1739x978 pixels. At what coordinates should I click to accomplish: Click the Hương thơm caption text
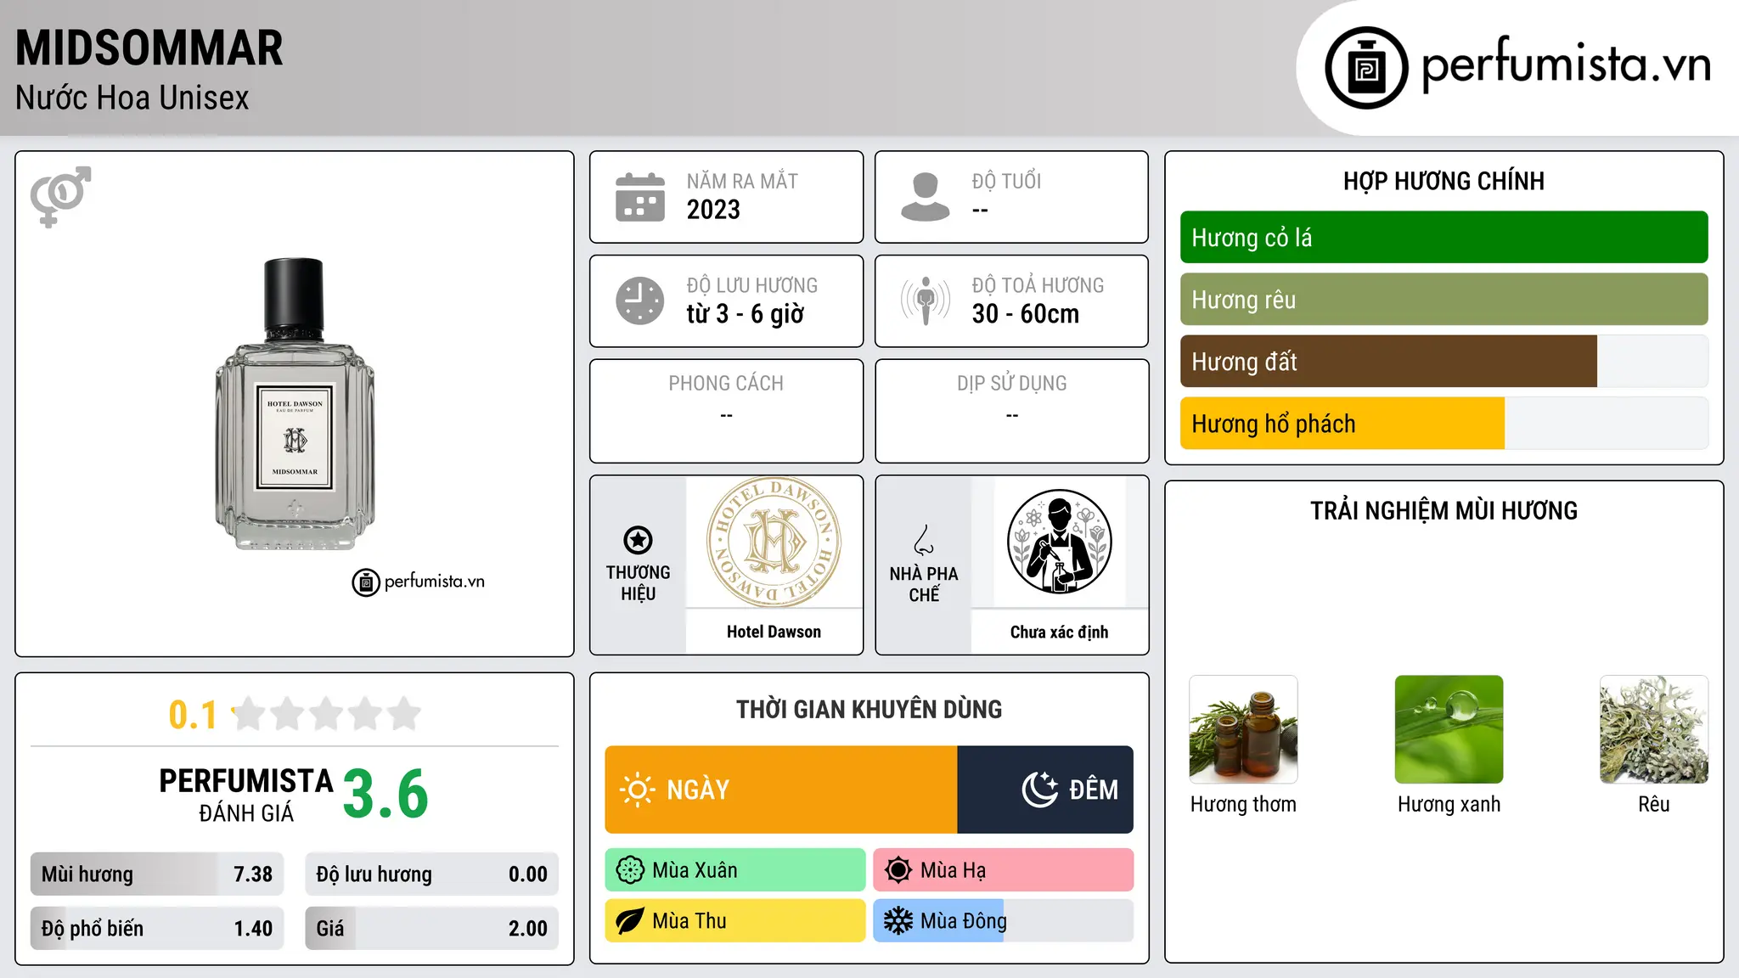[1243, 804]
